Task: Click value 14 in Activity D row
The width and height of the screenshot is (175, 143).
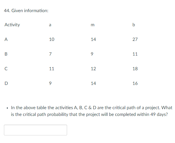Action: 93,83
